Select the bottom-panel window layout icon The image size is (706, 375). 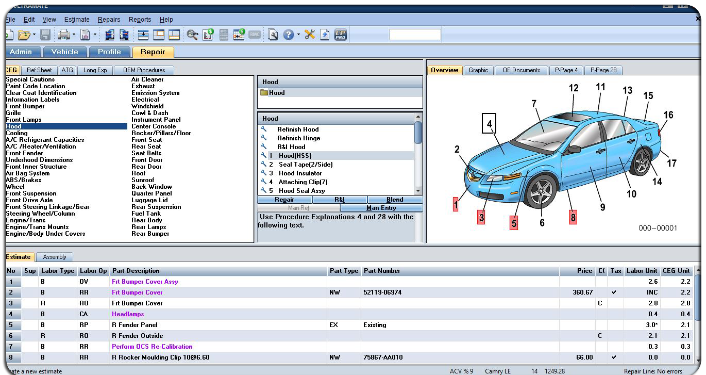174,35
